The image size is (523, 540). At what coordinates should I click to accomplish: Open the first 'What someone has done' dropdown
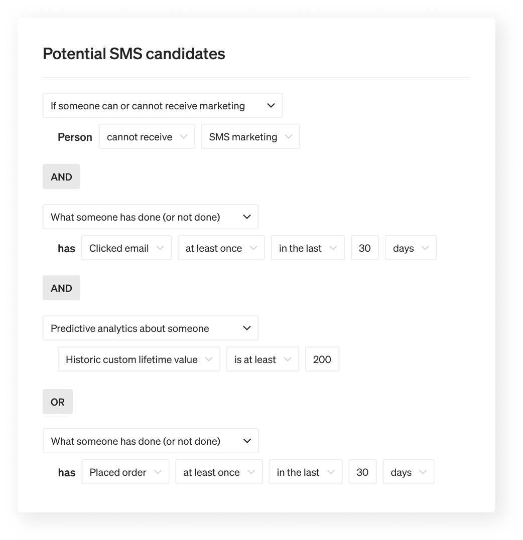[151, 217]
